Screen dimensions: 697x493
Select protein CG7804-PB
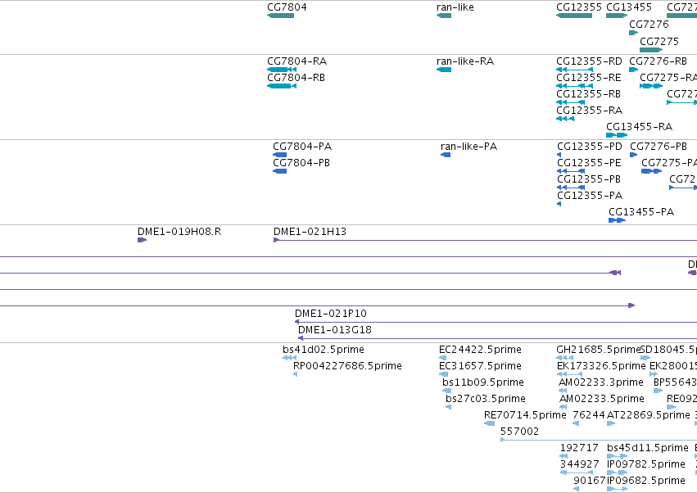click(301, 163)
